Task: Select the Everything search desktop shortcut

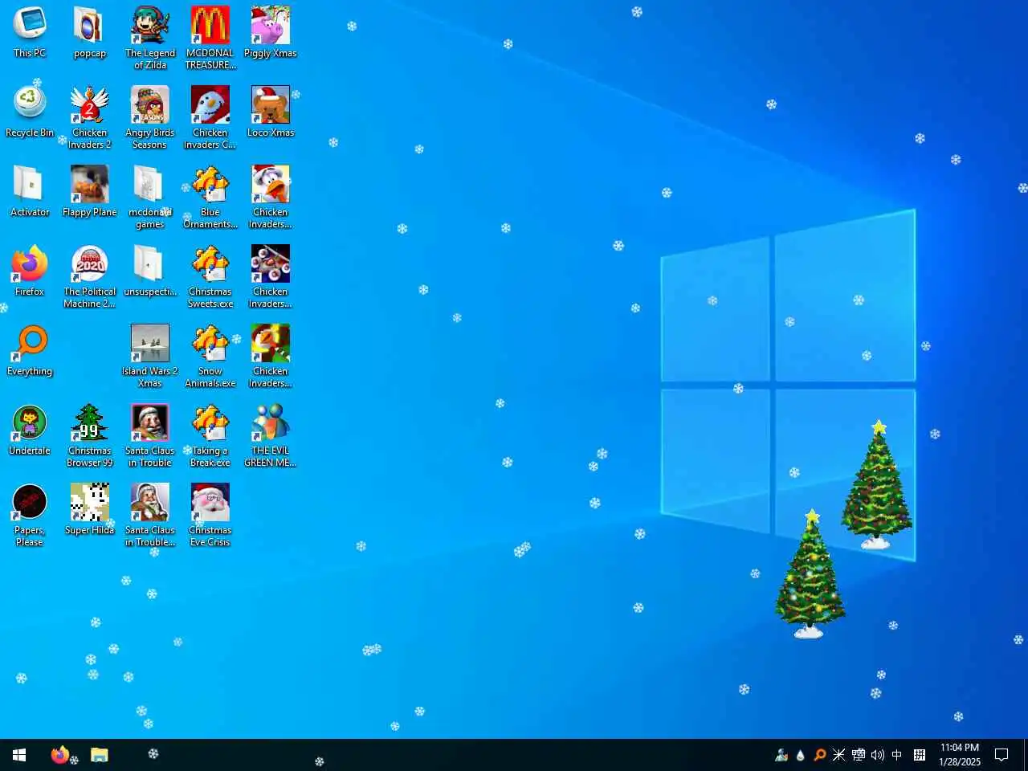Action: (30, 351)
